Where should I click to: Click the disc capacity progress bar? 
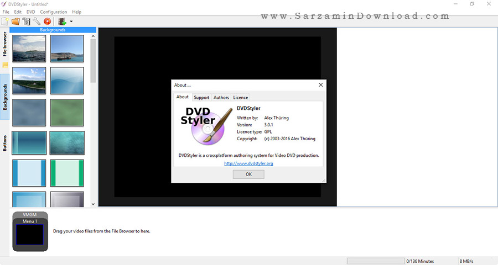pos(376,261)
